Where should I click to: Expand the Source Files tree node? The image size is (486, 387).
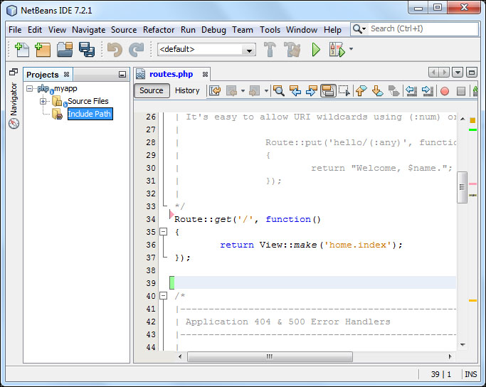pyautogui.click(x=43, y=101)
